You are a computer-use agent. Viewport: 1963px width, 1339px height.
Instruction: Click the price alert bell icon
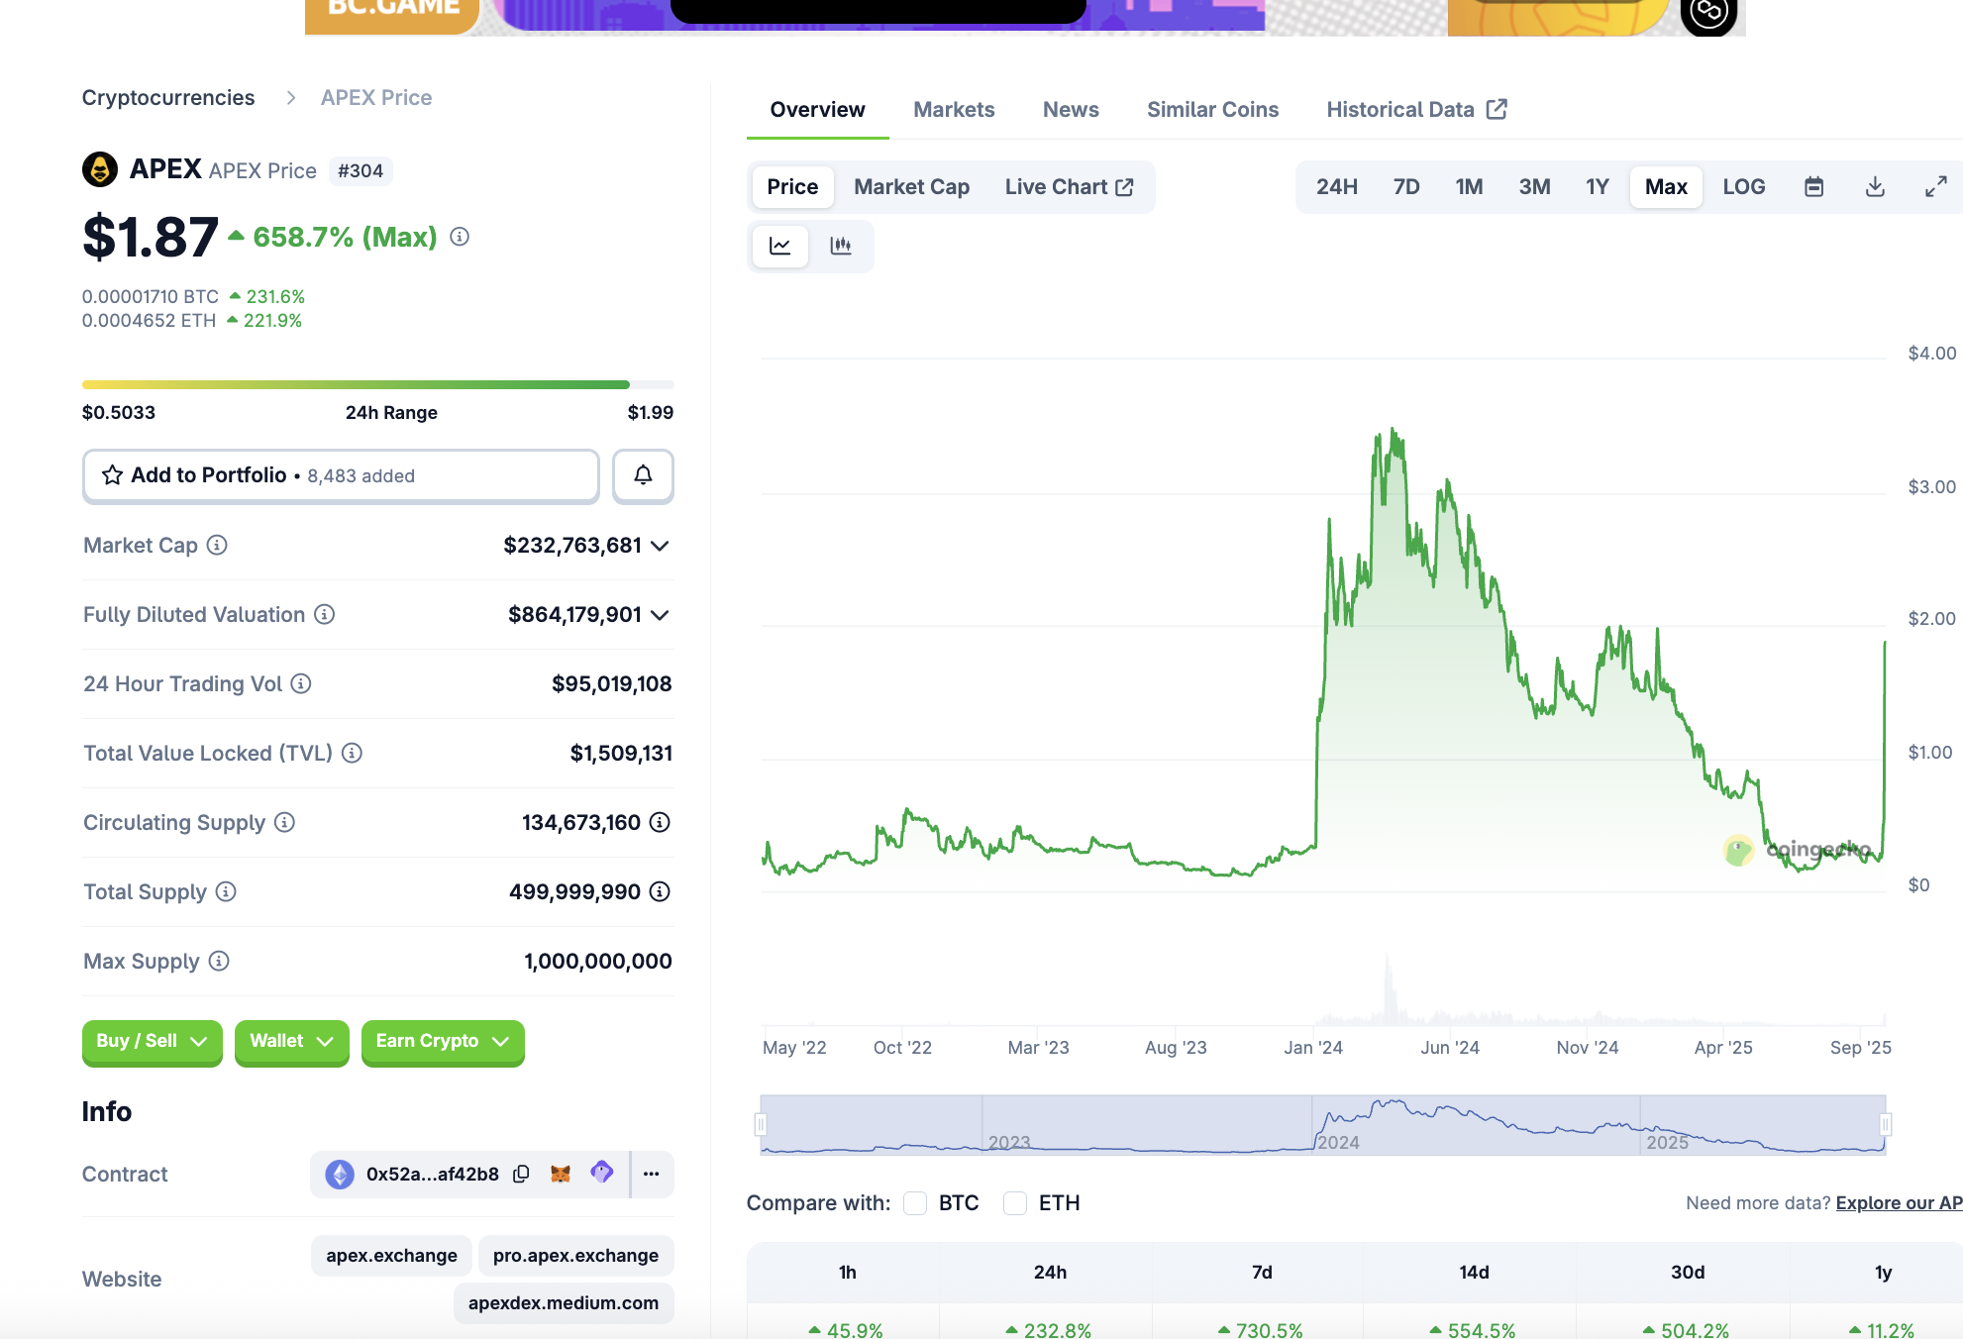[643, 476]
